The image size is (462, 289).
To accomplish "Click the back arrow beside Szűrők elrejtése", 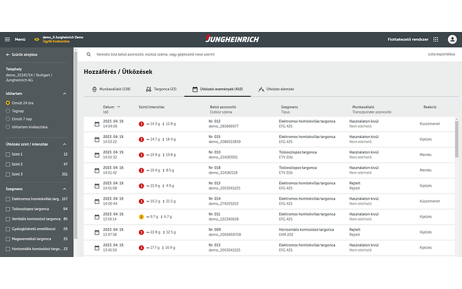I will point(7,55).
